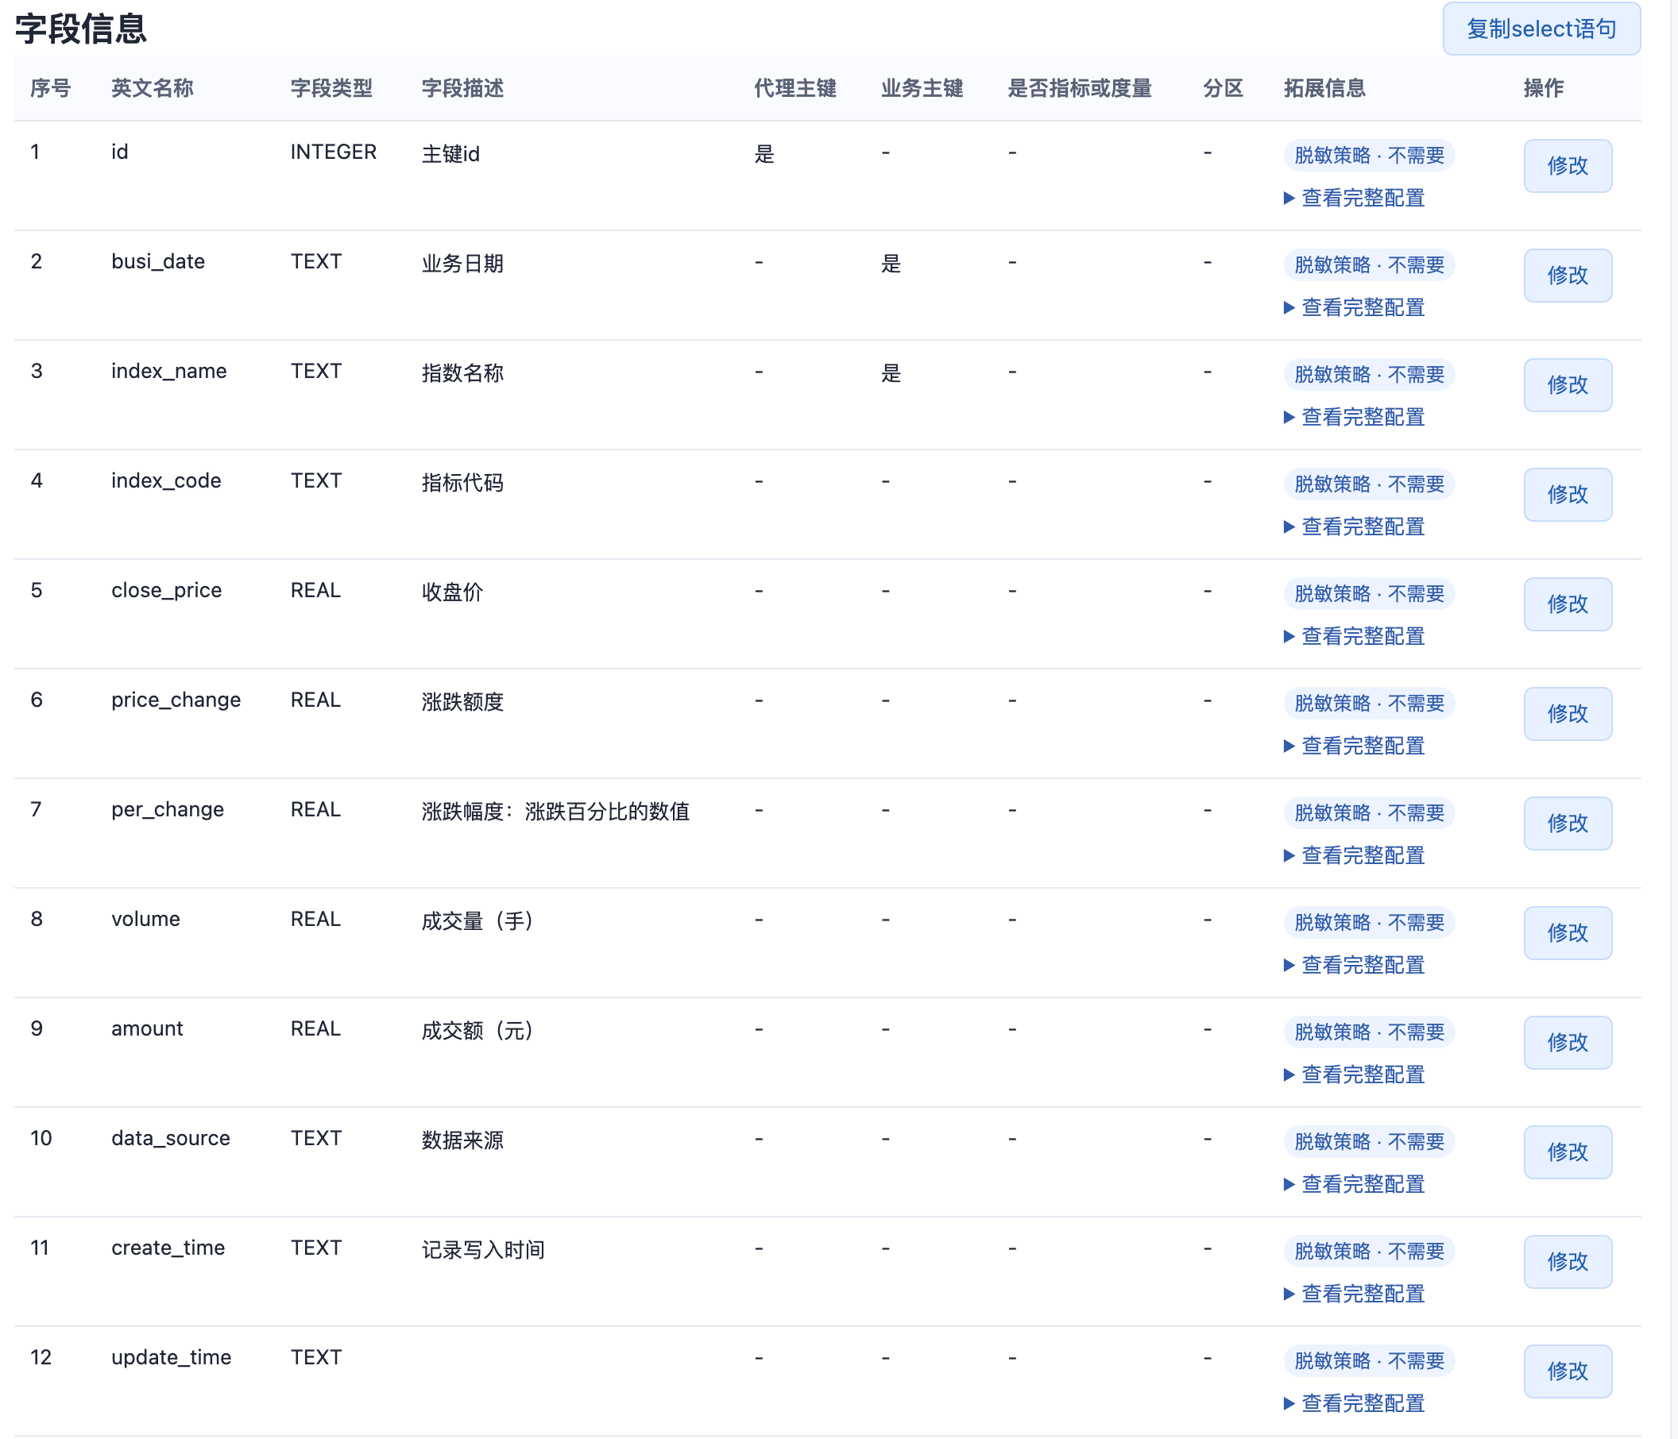Click the create_time field name
This screenshot has height=1439, width=1678.
(x=168, y=1248)
